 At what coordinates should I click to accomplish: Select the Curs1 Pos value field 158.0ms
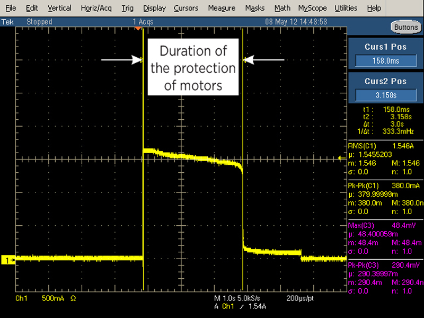click(x=386, y=61)
